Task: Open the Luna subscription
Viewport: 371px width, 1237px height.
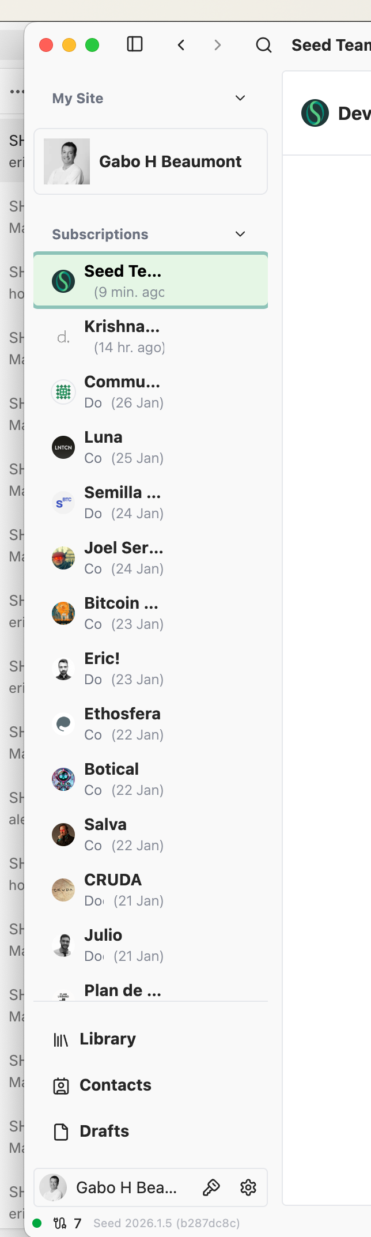Action: coord(150,447)
